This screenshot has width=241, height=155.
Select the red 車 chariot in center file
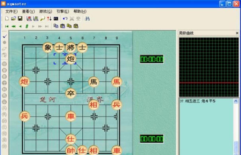point(71,116)
